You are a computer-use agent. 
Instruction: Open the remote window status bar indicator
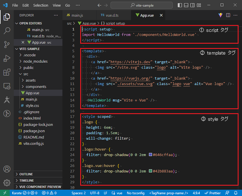click(5, 193)
